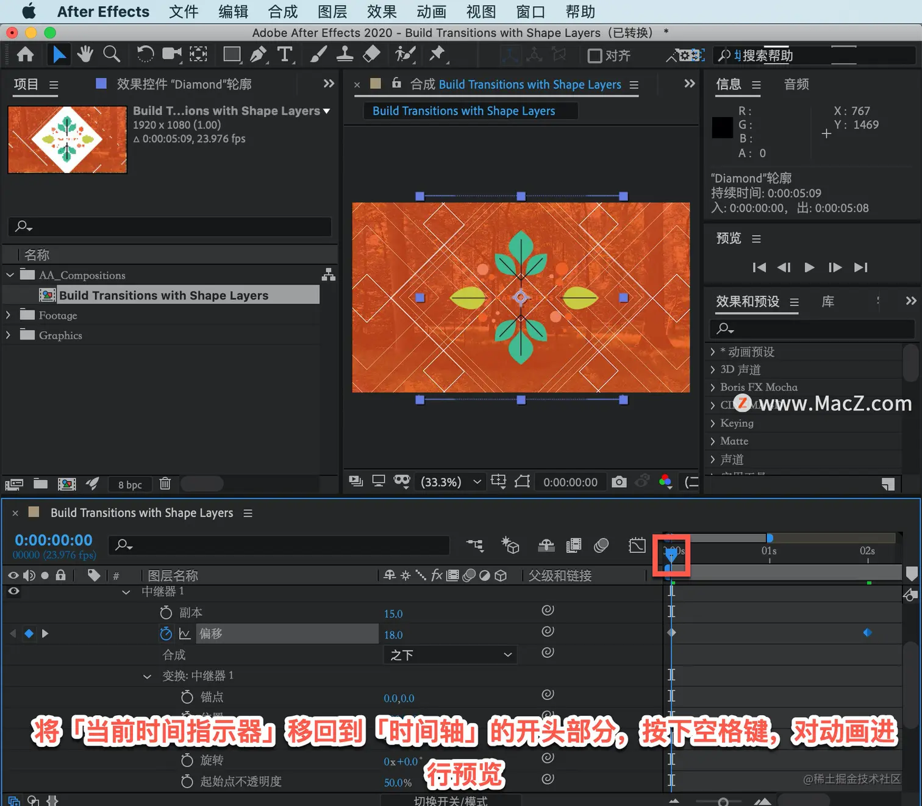Click the timeline zoom slider handle

coord(723,802)
